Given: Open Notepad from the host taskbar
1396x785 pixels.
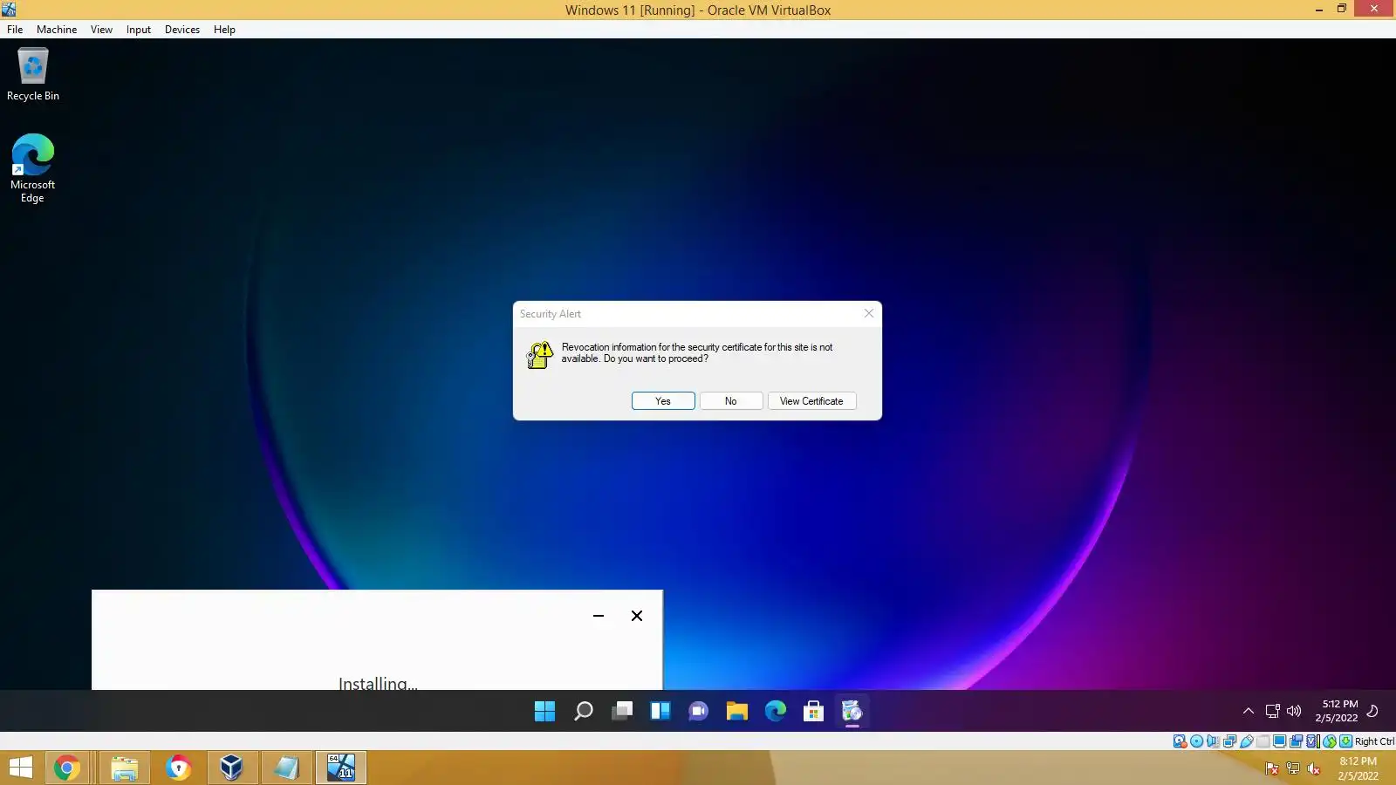Looking at the screenshot, I should tap(286, 768).
